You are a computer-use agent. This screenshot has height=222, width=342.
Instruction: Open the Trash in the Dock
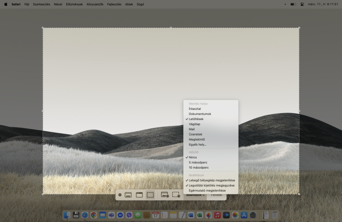pos(274,215)
